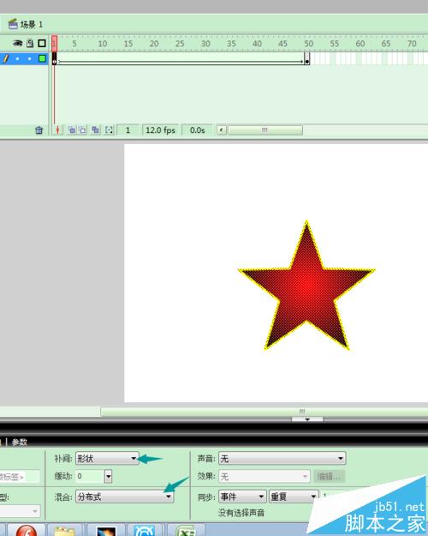Delete layer with the trash can icon
Viewport: 428px width, 536px height.
[x=39, y=130]
